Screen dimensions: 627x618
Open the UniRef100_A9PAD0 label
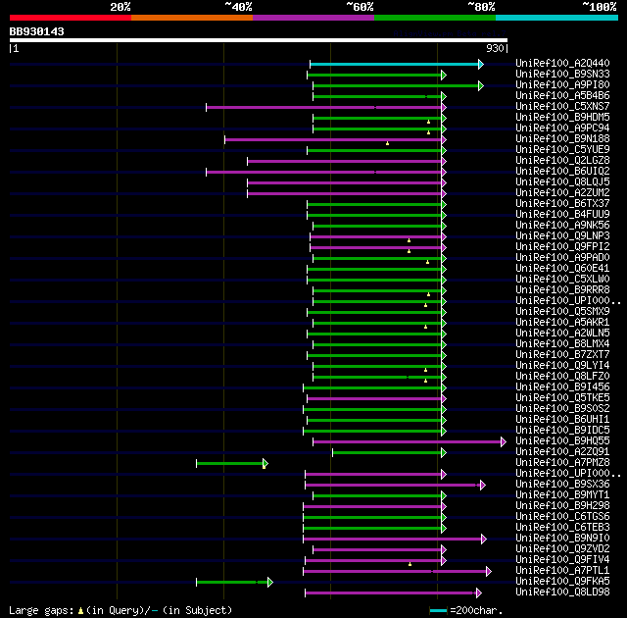tap(562, 258)
